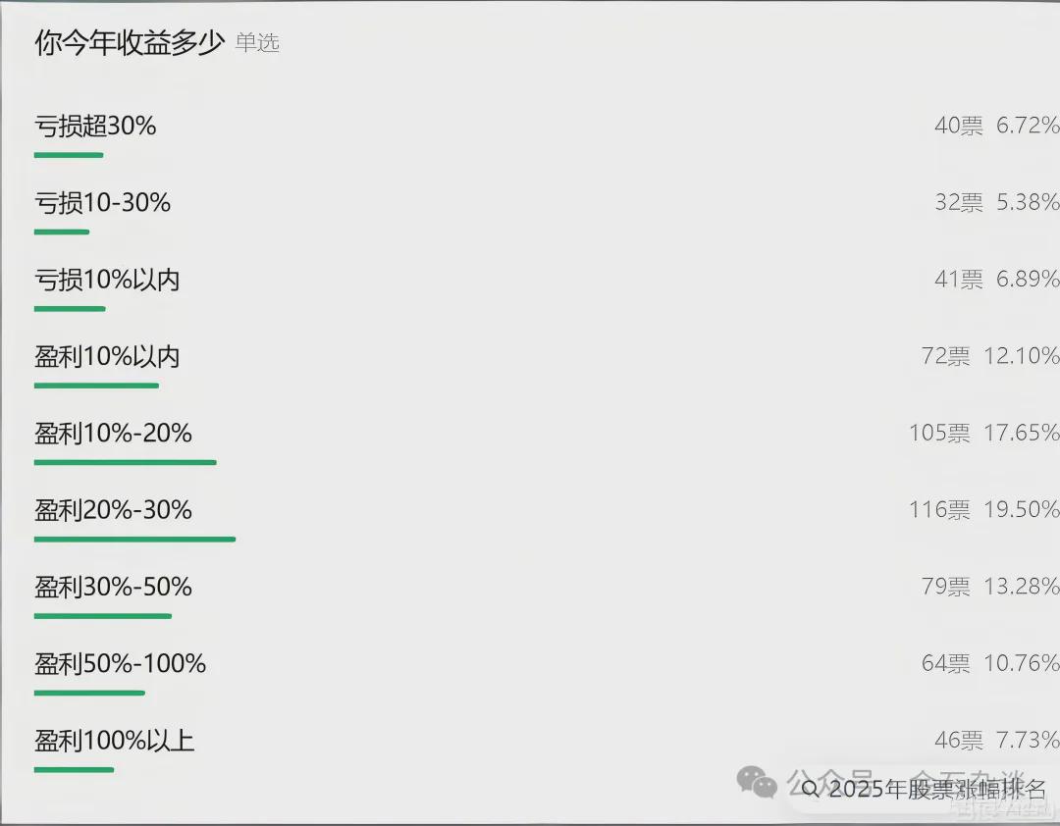Vote for 盈利100%以上
This screenshot has width=1060, height=826.
114,741
